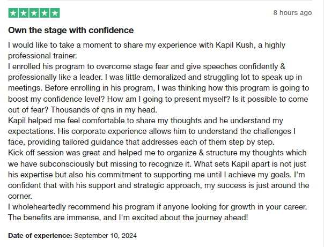324x247 pixels.
Task: Click the third (middle) rating star
Action: coord(34,13)
